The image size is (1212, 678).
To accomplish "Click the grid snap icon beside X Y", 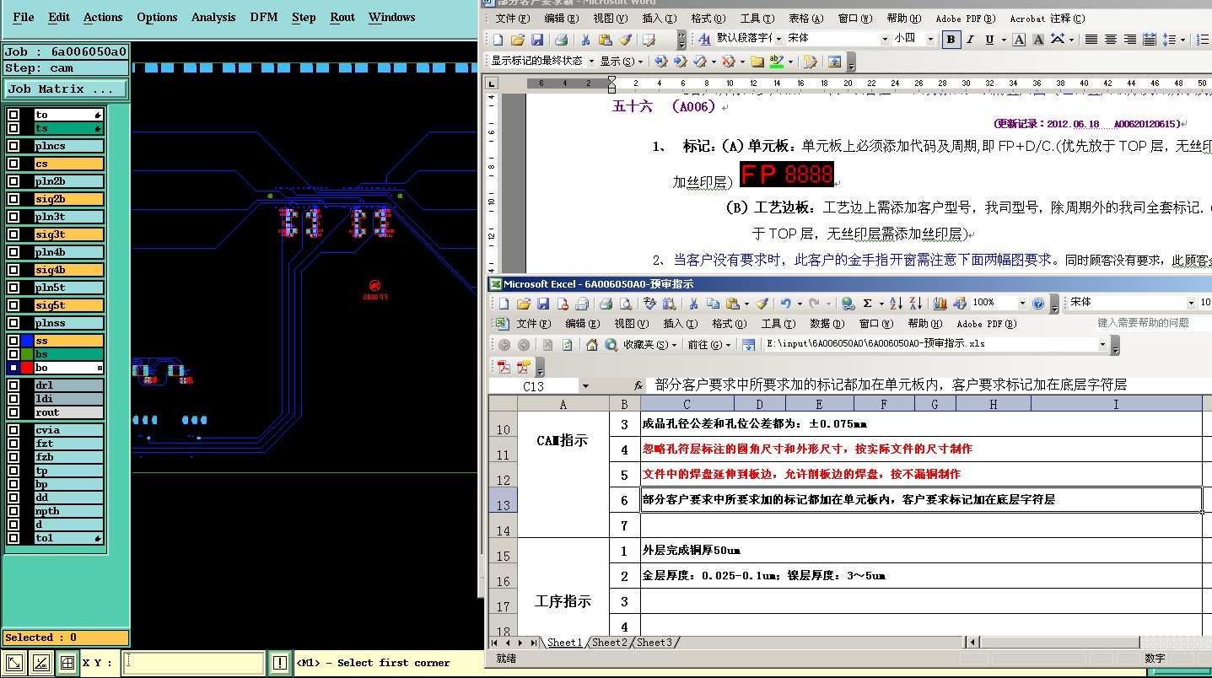I will click(x=67, y=663).
